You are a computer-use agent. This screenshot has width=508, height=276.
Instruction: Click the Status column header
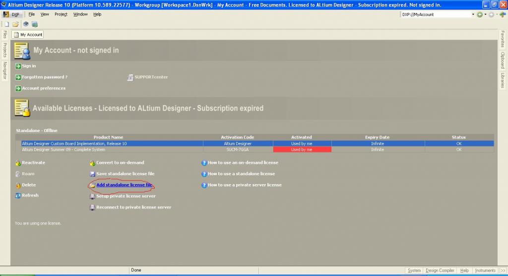(x=458, y=137)
